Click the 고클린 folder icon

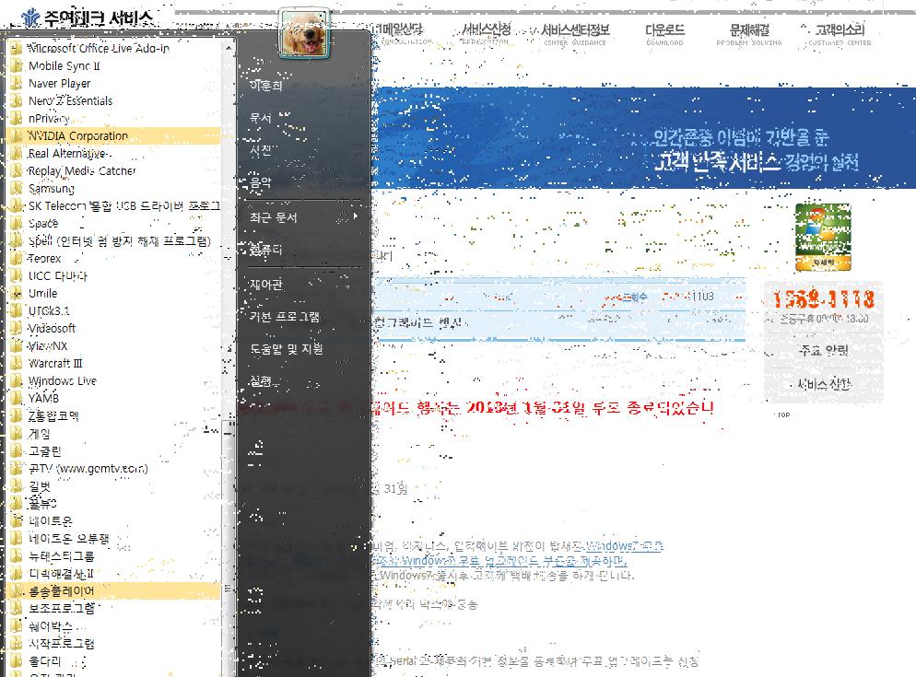[x=17, y=451]
